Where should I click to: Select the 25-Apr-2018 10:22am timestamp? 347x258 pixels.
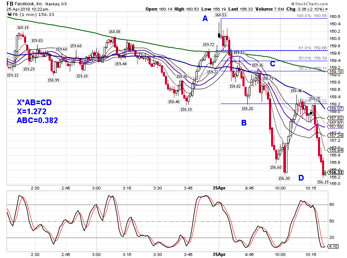click(x=27, y=9)
